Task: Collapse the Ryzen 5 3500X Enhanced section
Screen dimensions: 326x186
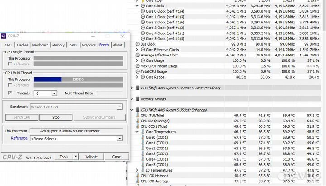Action: tap(132, 110)
